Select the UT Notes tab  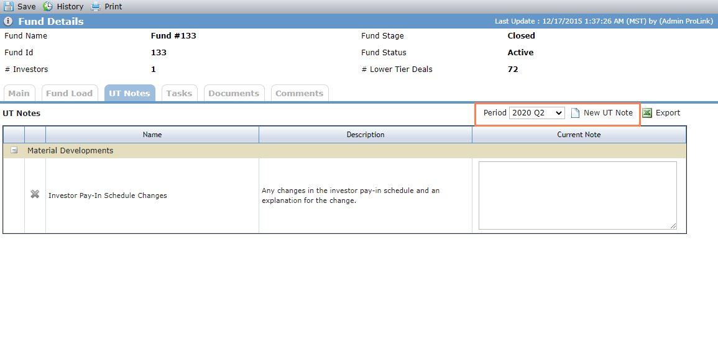[x=129, y=93]
